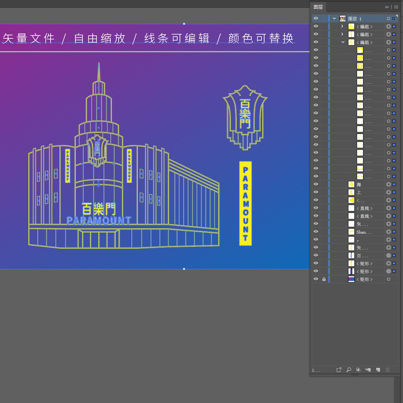Switch to the 图层 panel tab

coord(318,7)
